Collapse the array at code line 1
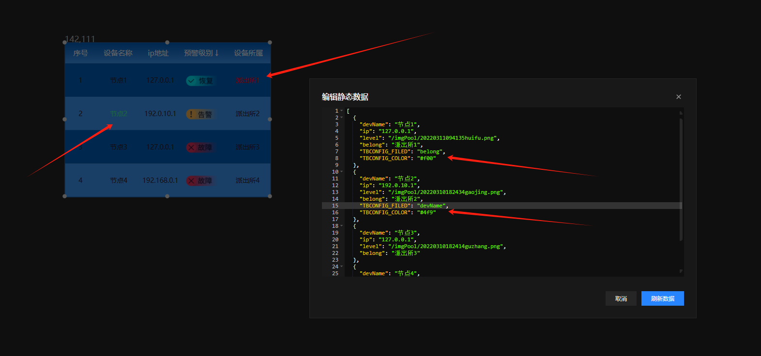The height and width of the screenshot is (356, 761). tap(342, 111)
